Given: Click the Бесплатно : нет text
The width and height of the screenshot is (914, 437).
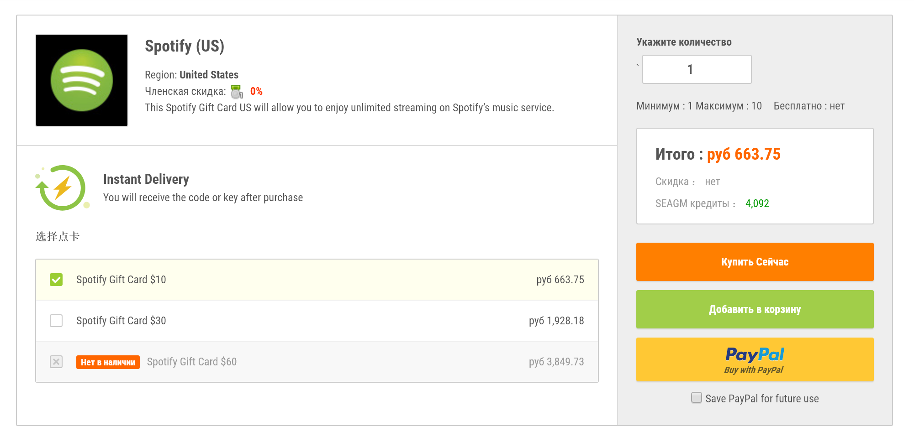Looking at the screenshot, I should pos(809,106).
